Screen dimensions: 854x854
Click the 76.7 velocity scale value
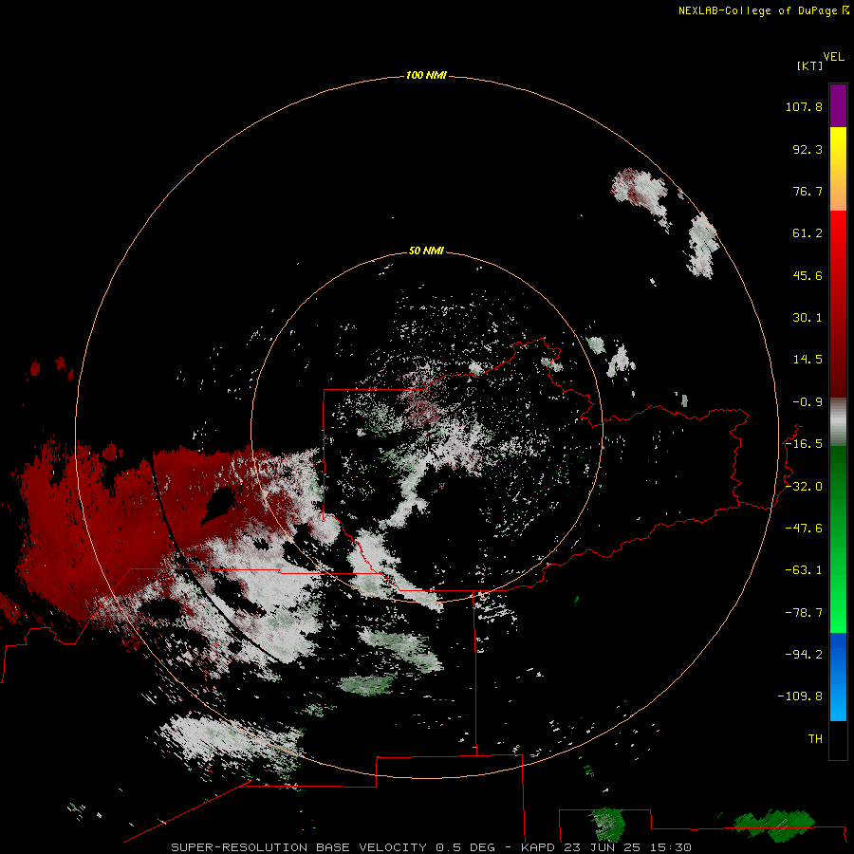[808, 191]
